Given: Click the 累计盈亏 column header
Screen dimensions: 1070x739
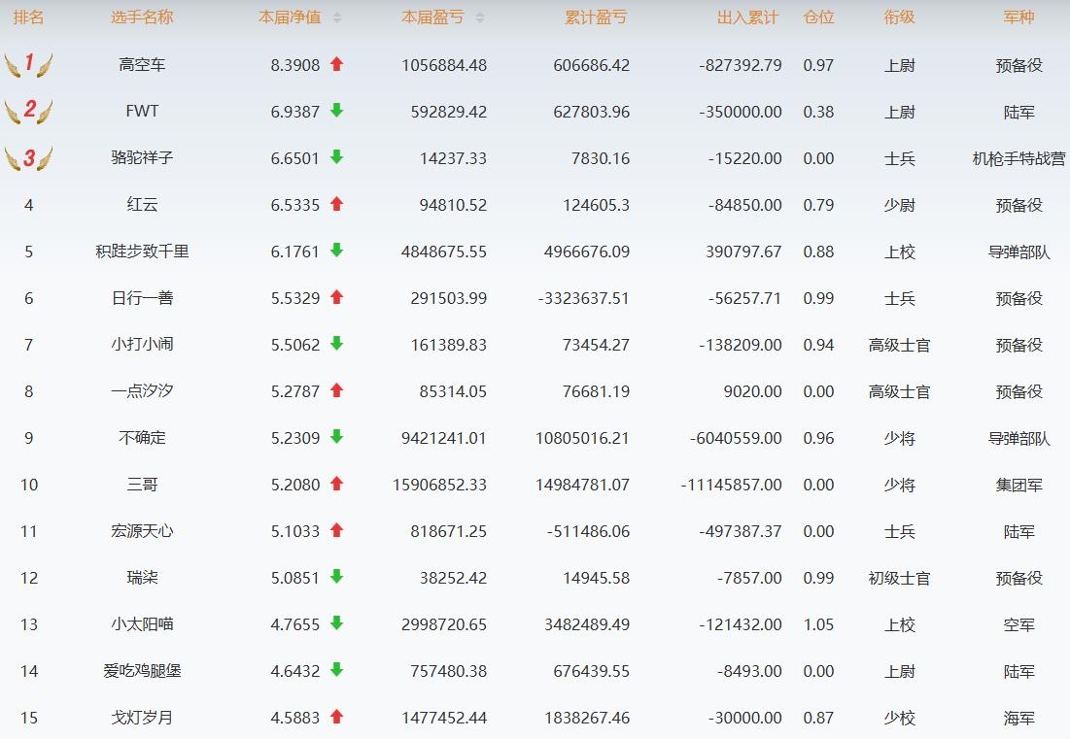Looking at the screenshot, I should [596, 17].
